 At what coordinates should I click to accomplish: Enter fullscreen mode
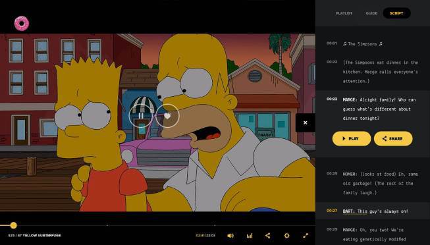pyautogui.click(x=306, y=236)
